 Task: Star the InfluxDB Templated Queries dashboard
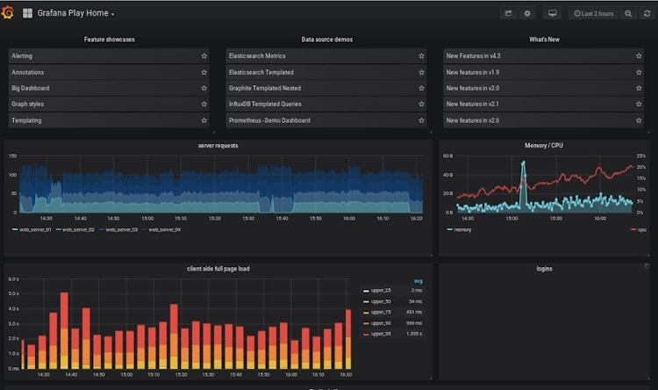click(421, 104)
